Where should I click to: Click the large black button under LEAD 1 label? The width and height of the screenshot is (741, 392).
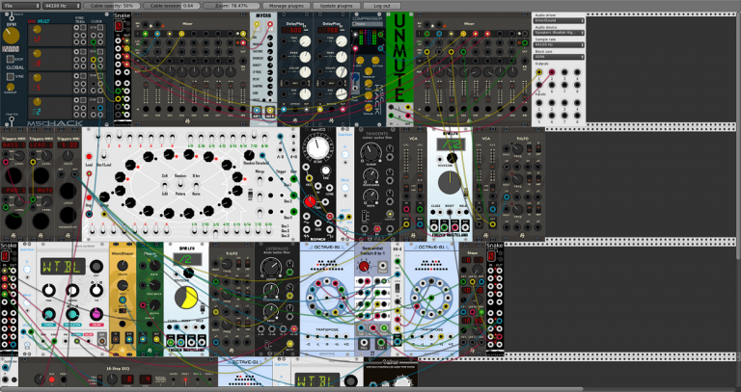tap(41, 175)
